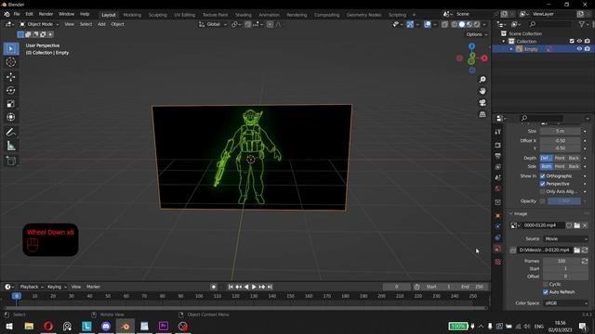Viewport: 595px width, 334px height.
Task: Unlink the 0000-0120.mp4 image datablock
Action: click(x=585, y=225)
